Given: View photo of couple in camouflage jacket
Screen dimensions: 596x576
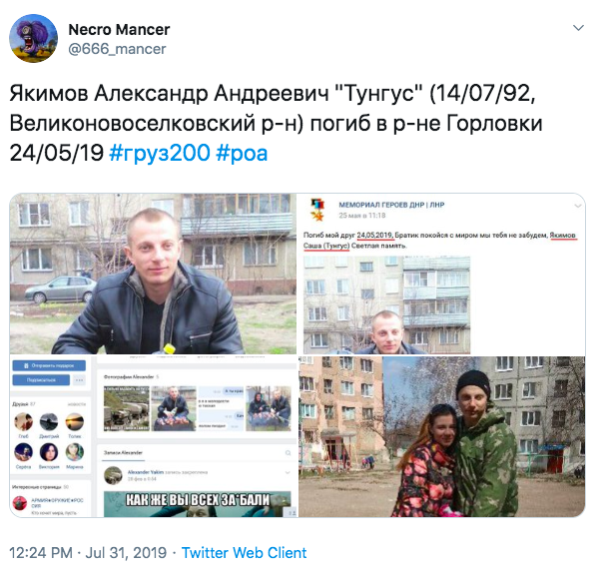Looking at the screenshot, I should tap(441, 436).
